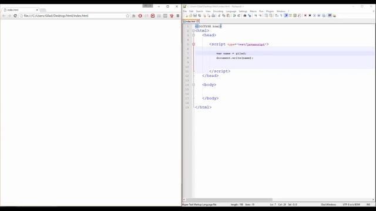Save the current recorded macro icon

coord(324,16)
